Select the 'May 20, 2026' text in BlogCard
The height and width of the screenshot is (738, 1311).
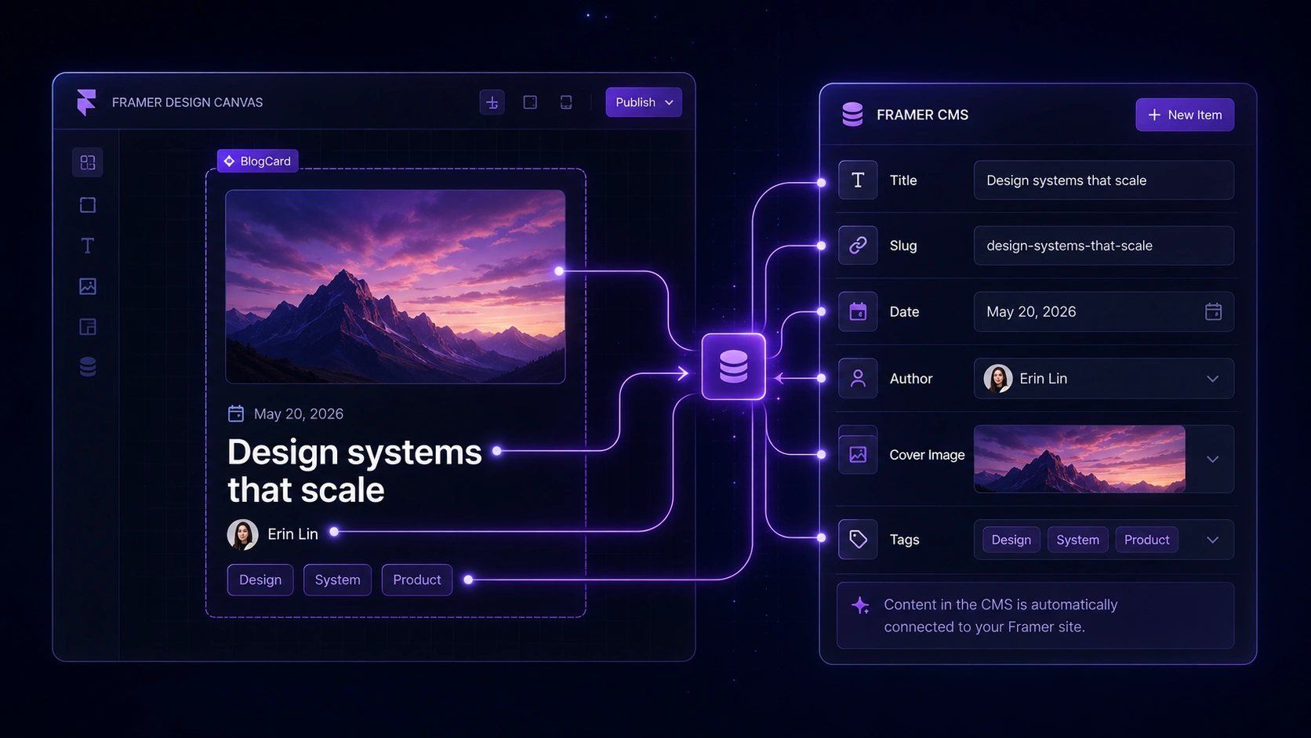(x=299, y=413)
